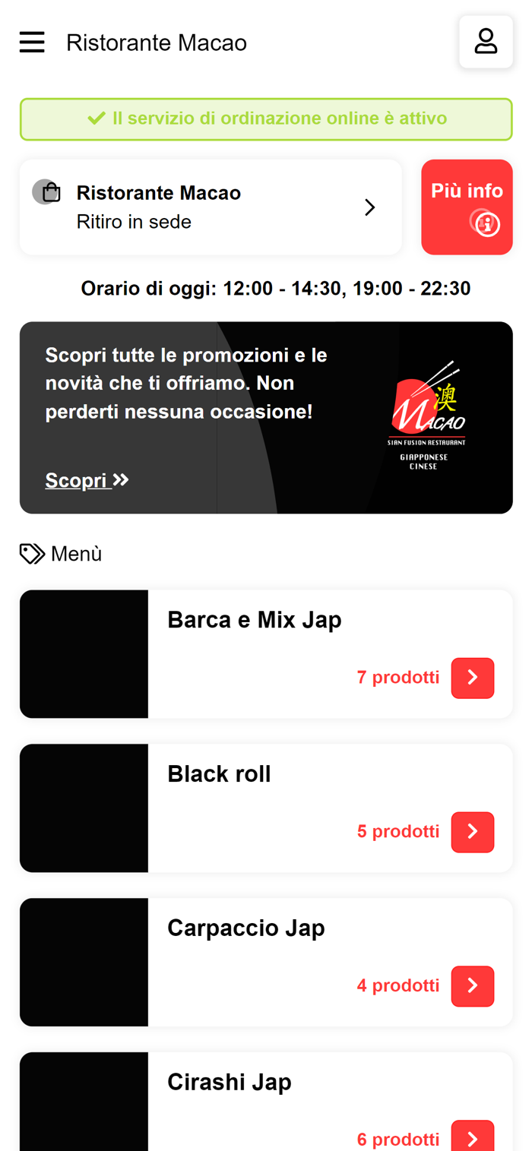
Task: Click the double chevron next to Scopri
Action: click(x=121, y=479)
